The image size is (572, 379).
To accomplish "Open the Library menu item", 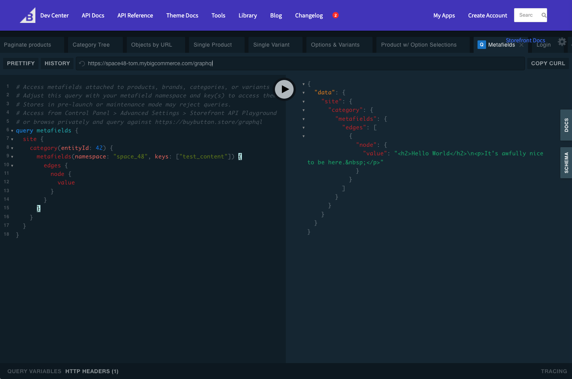I will coord(248,16).
